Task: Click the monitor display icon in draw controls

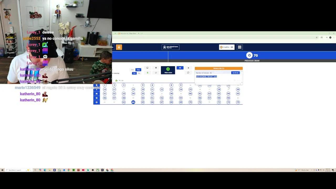Action: 147,68
